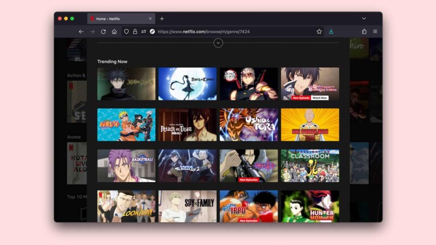Open the Hunter x Hunter thumbnail
Image resolution: width=436 pixels, height=245 pixels.
310,206
